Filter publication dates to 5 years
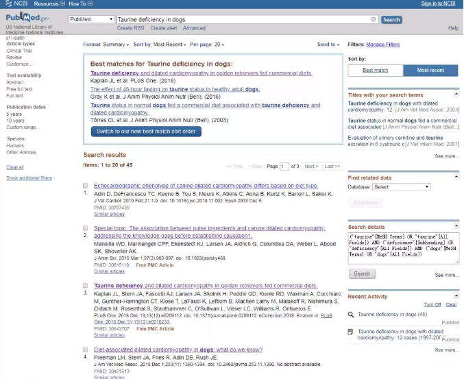The height and width of the screenshot is (379, 464). pos(14,114)
